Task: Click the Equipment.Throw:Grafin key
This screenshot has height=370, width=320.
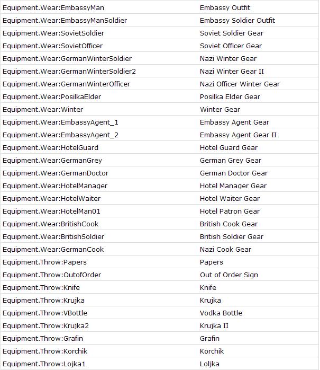Action: click(43, 339)
